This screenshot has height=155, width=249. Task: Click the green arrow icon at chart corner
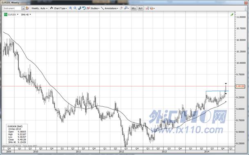coord(232,15)
